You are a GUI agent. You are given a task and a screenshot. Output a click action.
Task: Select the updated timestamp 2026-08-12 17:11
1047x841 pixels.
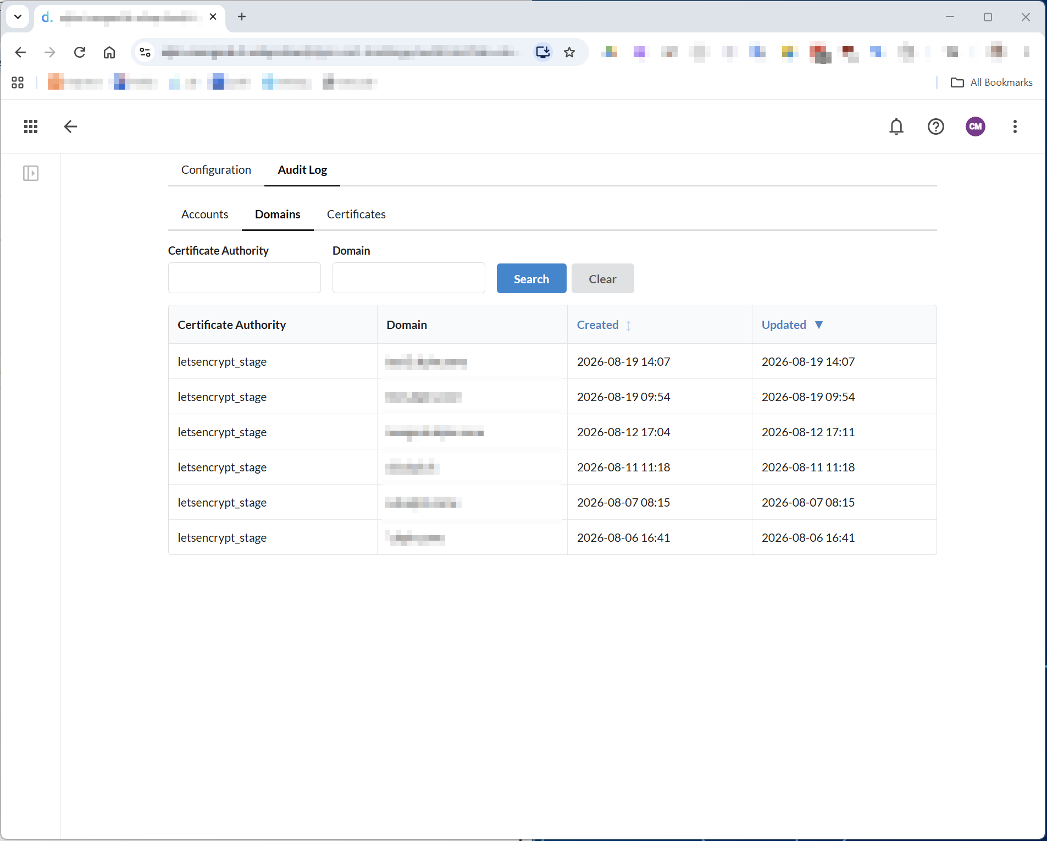point(808,432)
